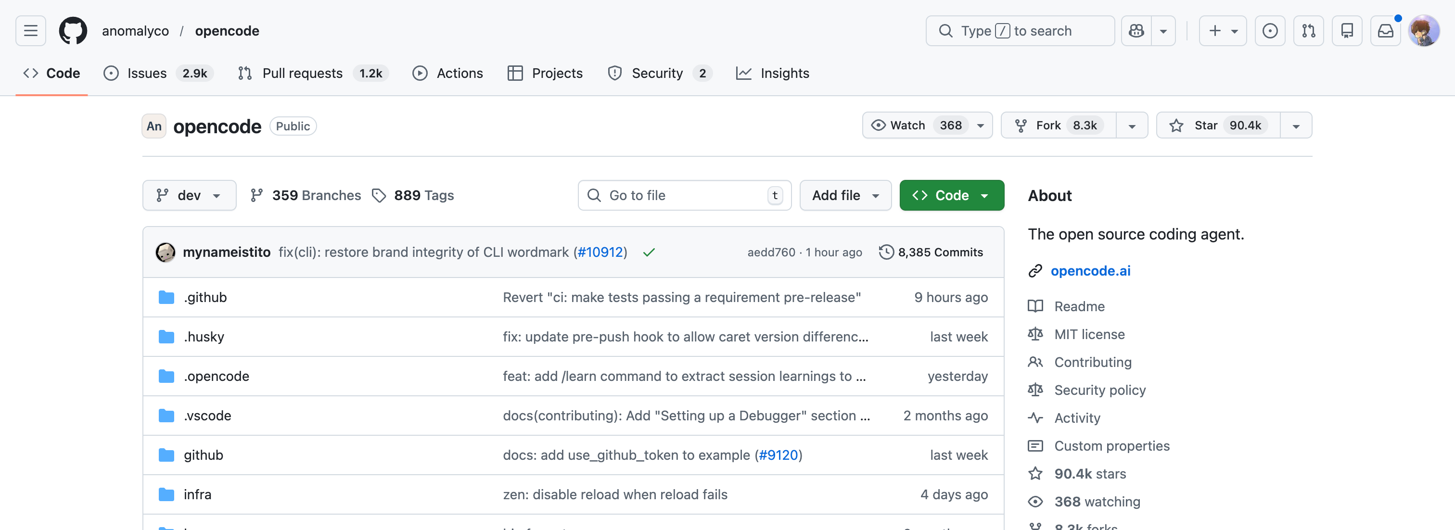
Task: Open the Projects tab
Action: (545, 74)
